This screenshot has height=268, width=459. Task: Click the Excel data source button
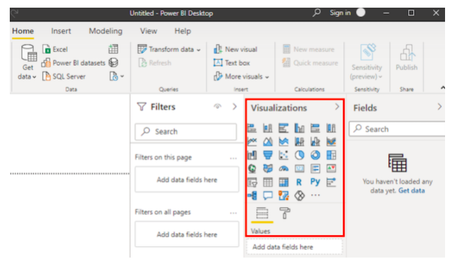click(55, 49)
